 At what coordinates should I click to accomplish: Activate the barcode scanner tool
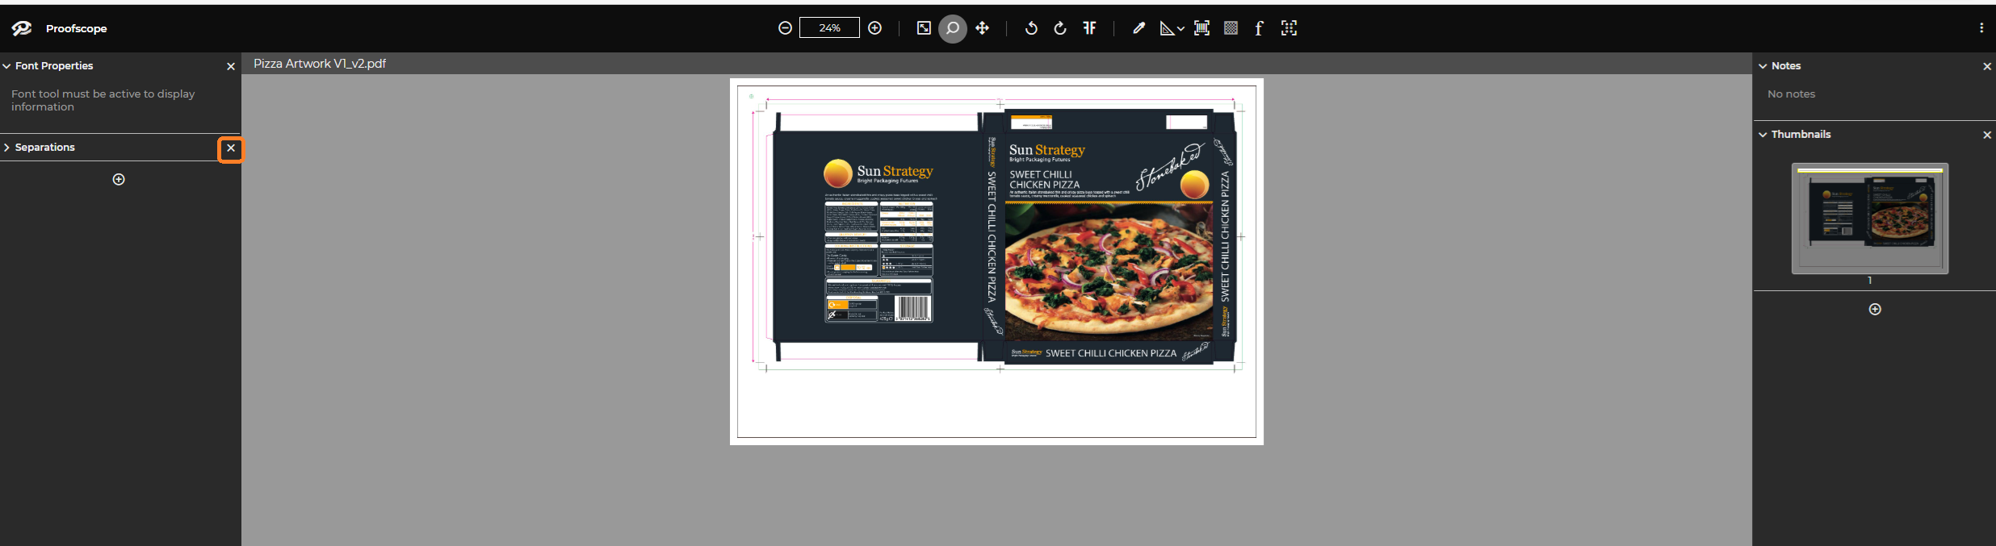pos(1201,28)
